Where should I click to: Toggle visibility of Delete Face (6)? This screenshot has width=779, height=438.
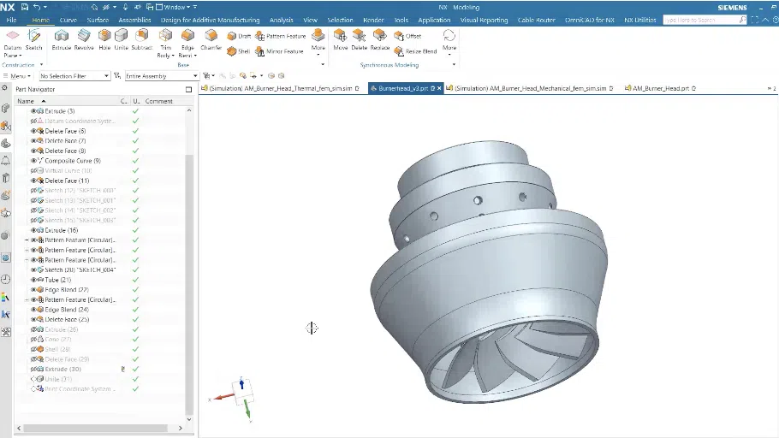[33, 131]
